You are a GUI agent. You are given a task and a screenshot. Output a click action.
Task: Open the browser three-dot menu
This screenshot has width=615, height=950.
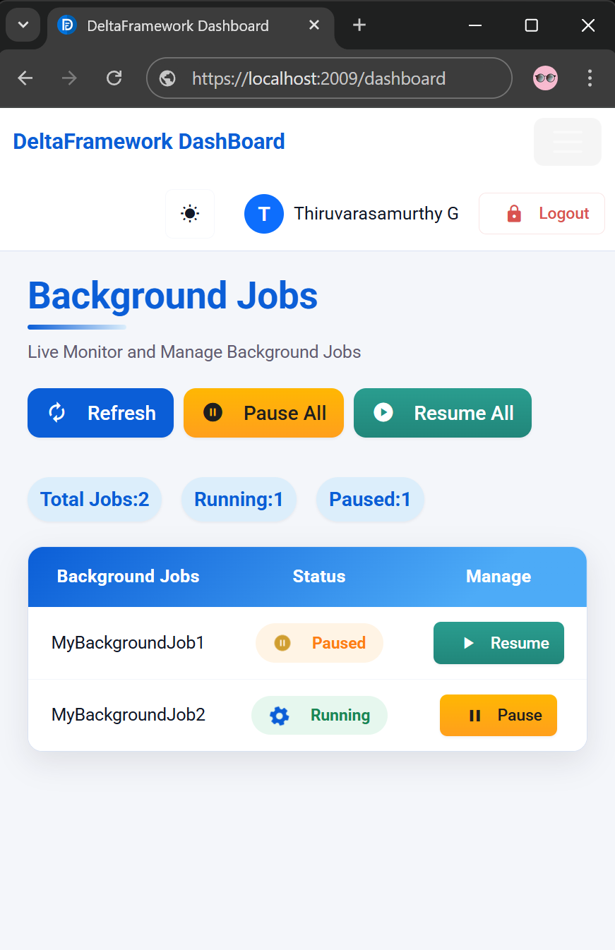[590, 78]
